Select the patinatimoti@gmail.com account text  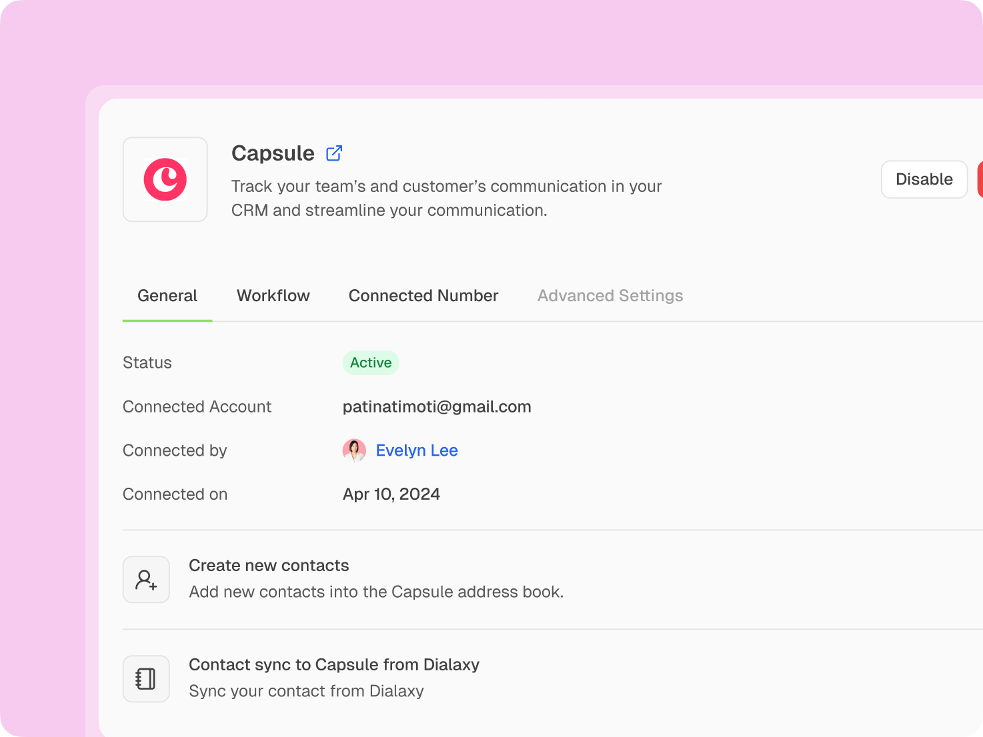[437, 406]
